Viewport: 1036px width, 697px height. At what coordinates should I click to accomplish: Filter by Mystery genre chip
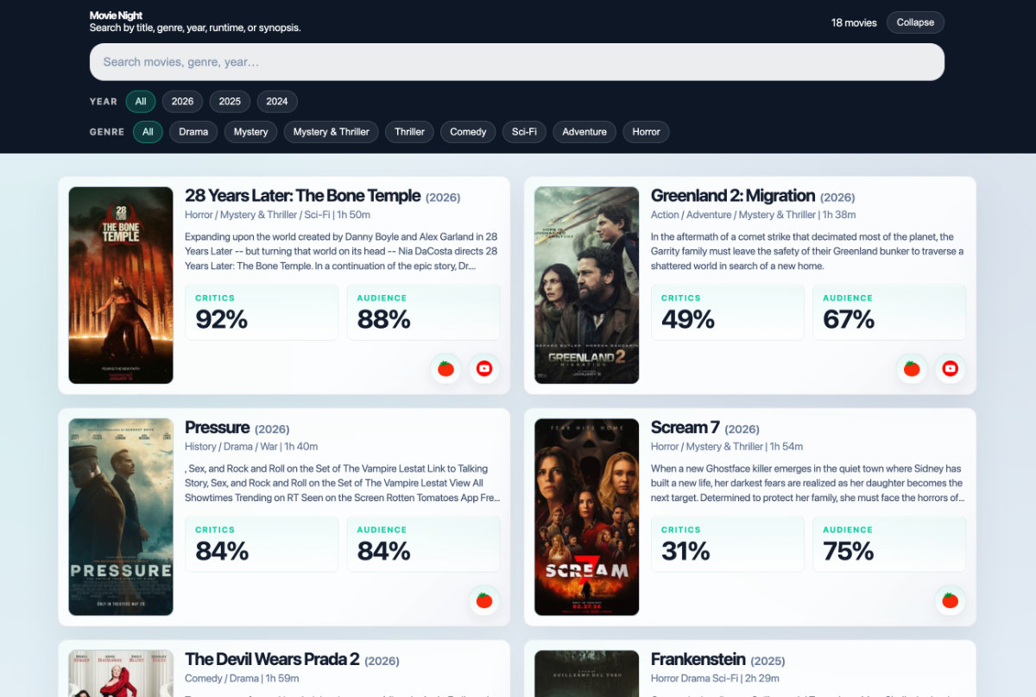pyautogui.click(x=250, y=132)
